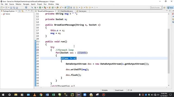The image size is (174, 97).
Task: Click the Save All toolbar icon
Action: [x=14, y=8]
